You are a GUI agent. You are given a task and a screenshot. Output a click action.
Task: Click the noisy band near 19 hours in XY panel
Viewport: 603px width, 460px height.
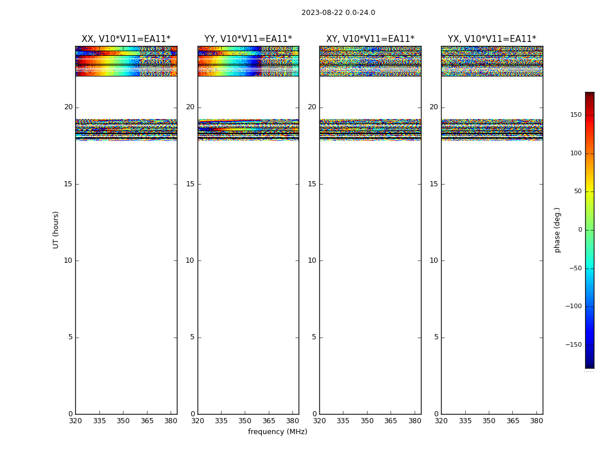[x=370, y=130]
